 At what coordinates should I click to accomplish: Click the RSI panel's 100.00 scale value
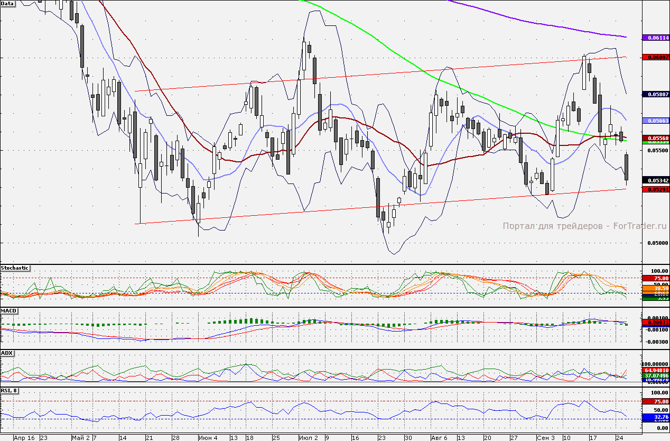pyautogui.click(x=658, y=393)
